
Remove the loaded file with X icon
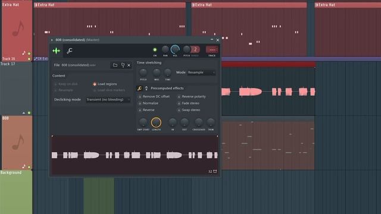129,65
